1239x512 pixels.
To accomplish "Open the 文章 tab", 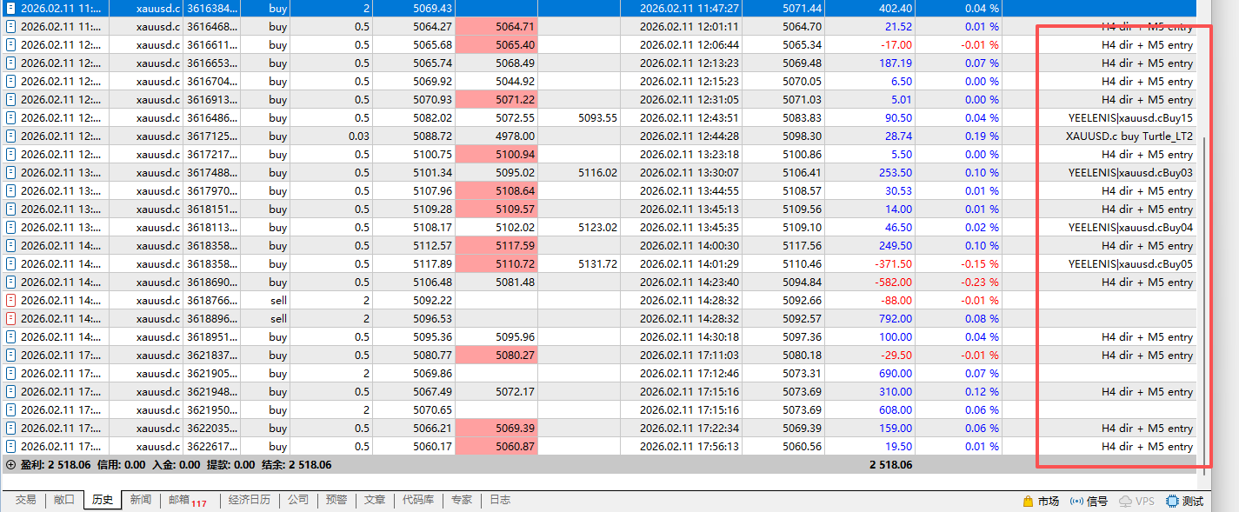I will click(375, 500).
